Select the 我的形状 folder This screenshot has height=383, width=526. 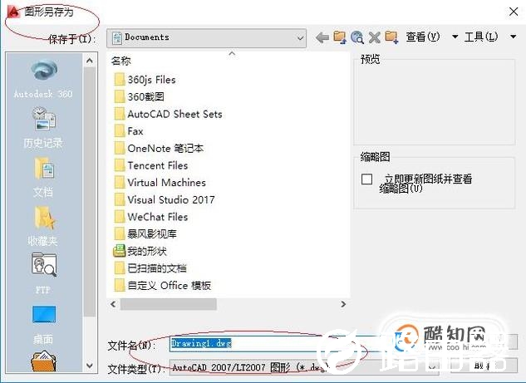(140, 251)
